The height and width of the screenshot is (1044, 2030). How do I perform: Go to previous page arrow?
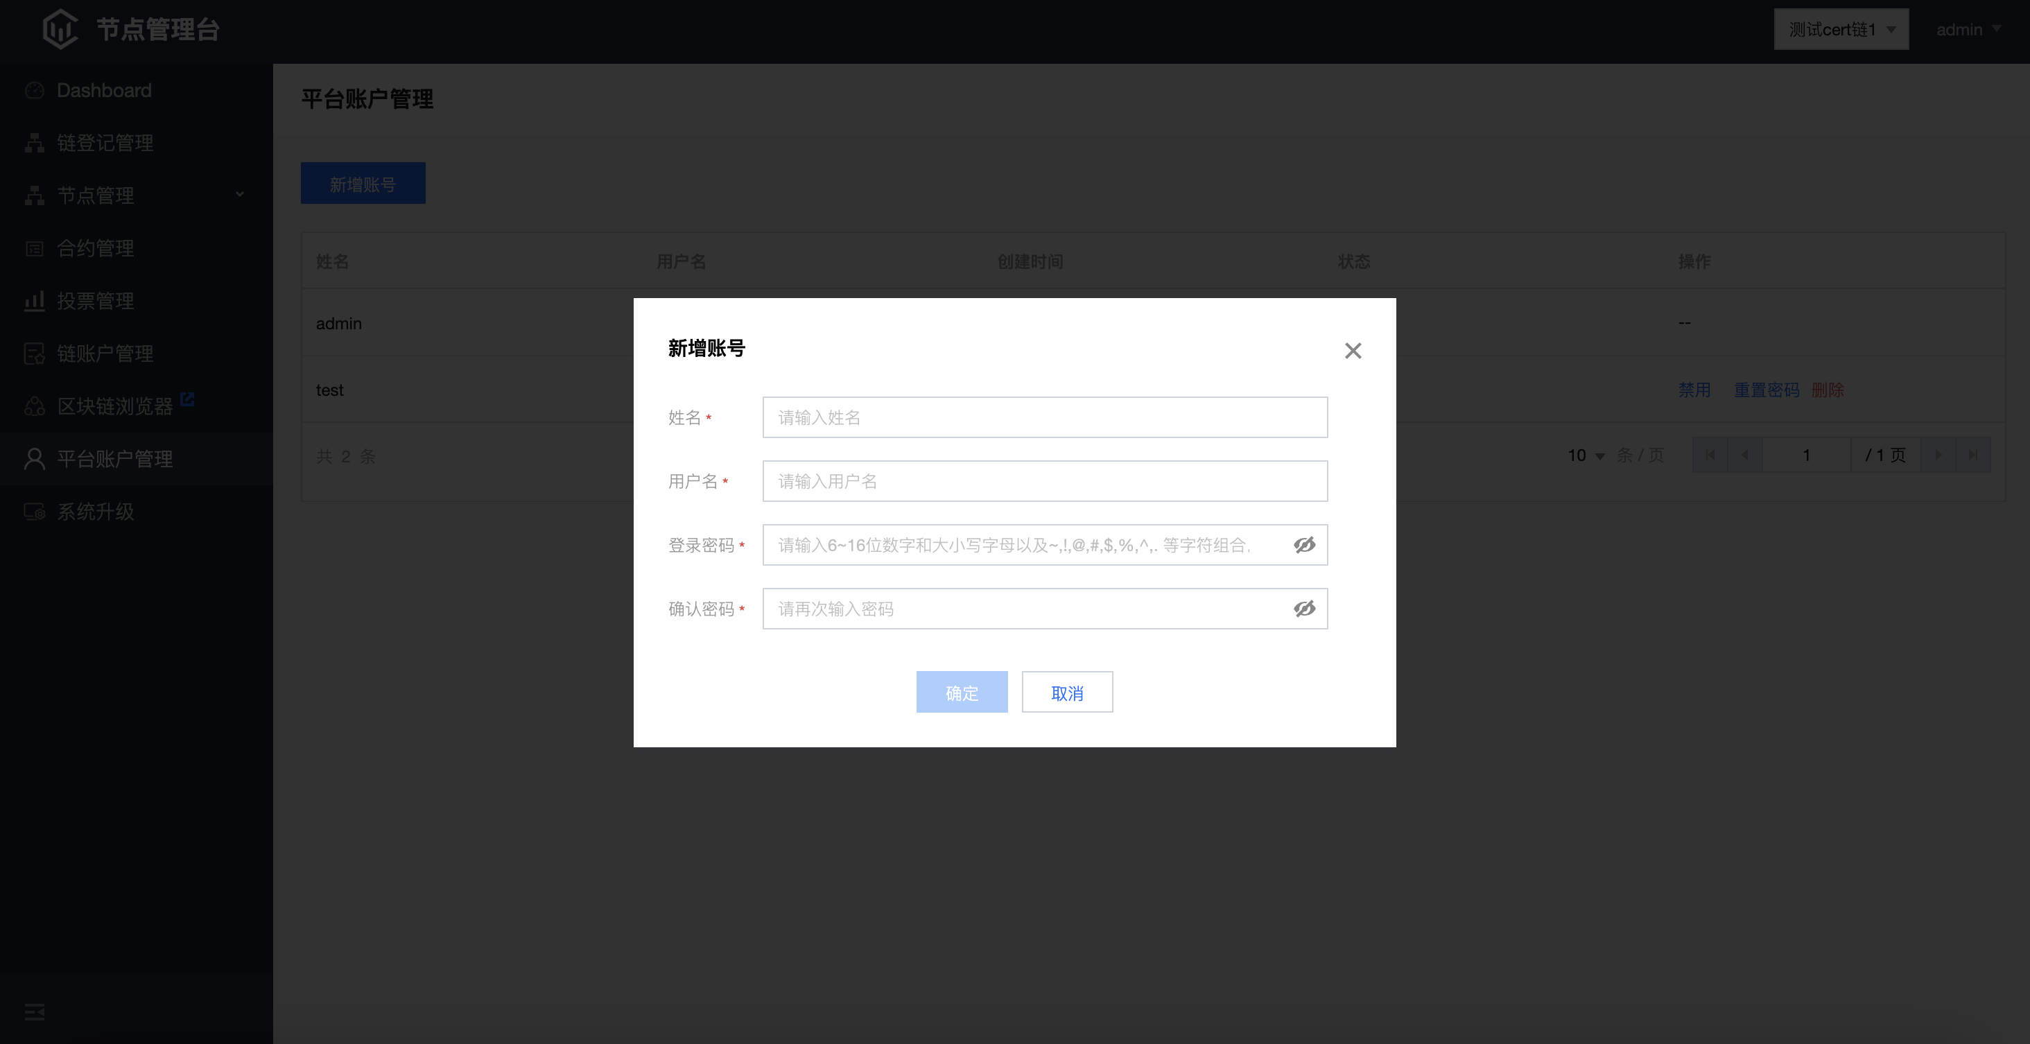[1744, 455]
